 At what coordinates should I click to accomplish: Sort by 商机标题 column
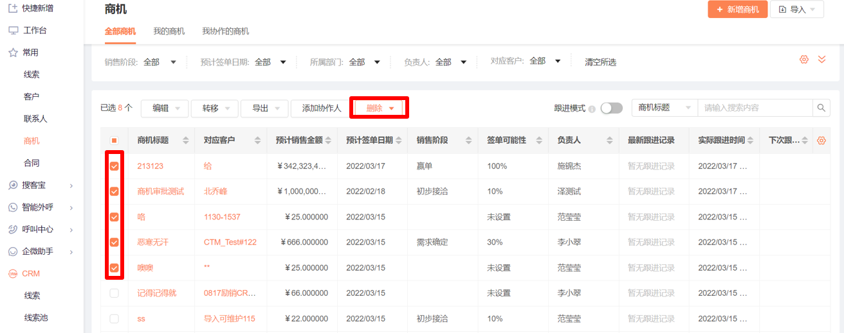point(186,141)
